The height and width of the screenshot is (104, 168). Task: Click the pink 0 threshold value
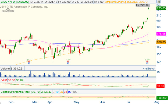pos(53,92)
